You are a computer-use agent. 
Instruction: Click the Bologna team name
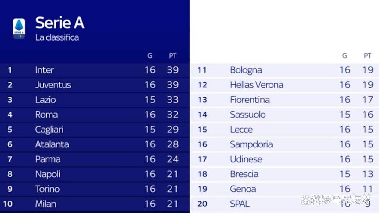click(246, 70)
